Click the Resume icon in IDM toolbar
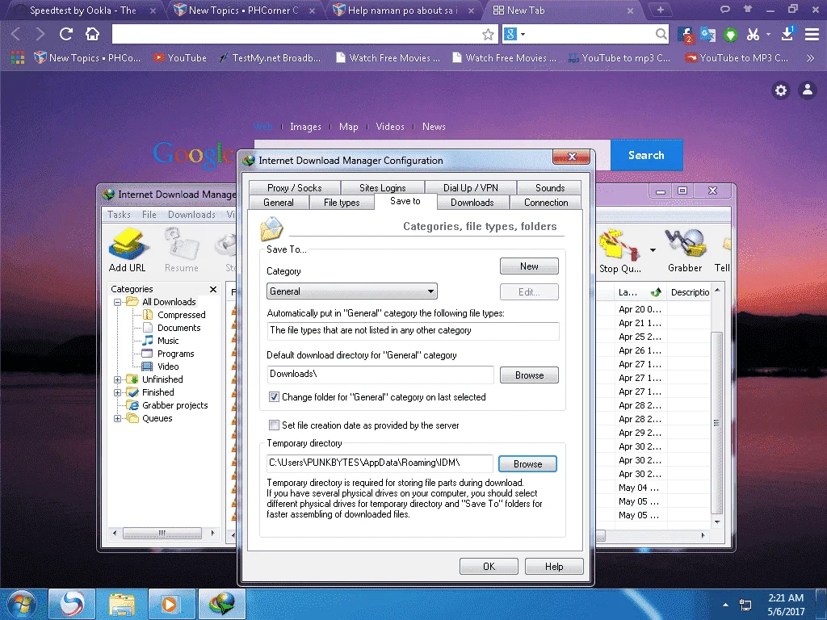Screen dimensions: 827x620 click(x=182, y=250)
